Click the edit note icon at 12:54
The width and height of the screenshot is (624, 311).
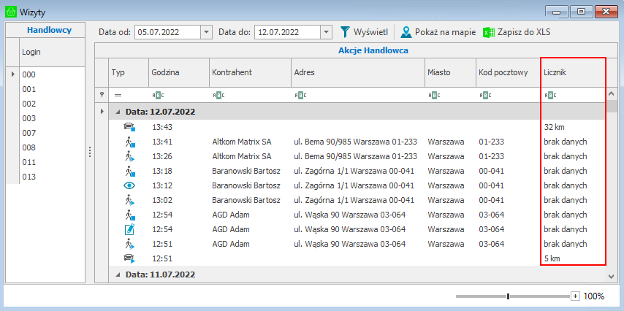click(129, 229)
